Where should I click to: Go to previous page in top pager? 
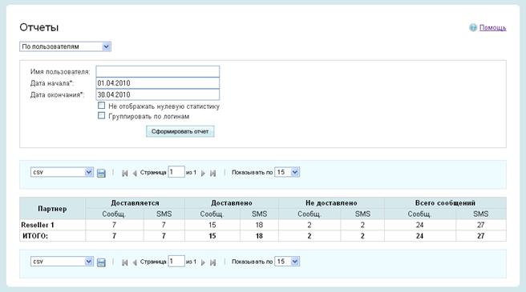[135, 173]
